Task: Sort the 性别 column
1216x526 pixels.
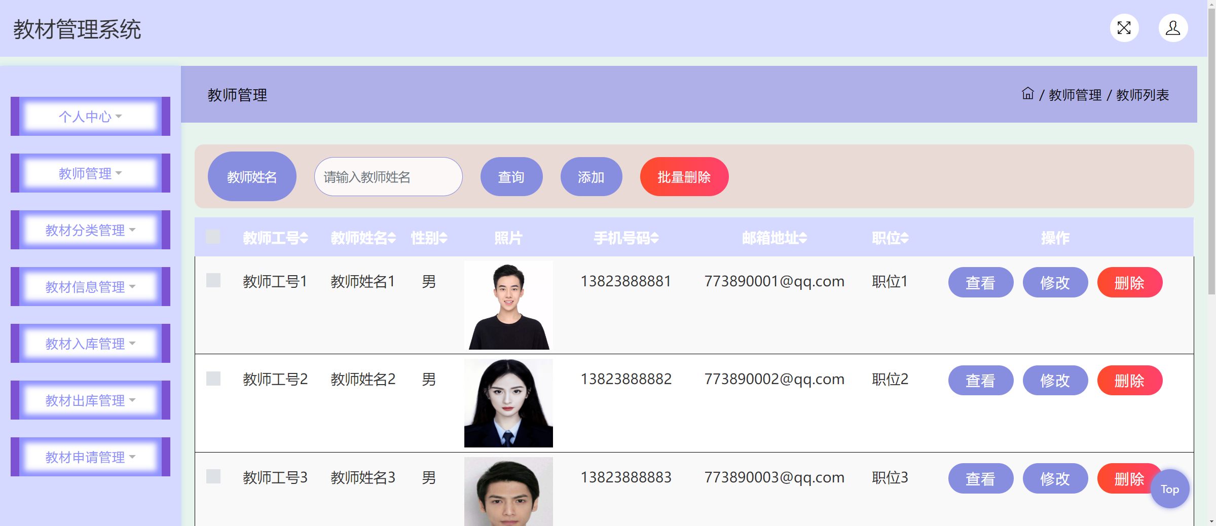Action: 428,238
